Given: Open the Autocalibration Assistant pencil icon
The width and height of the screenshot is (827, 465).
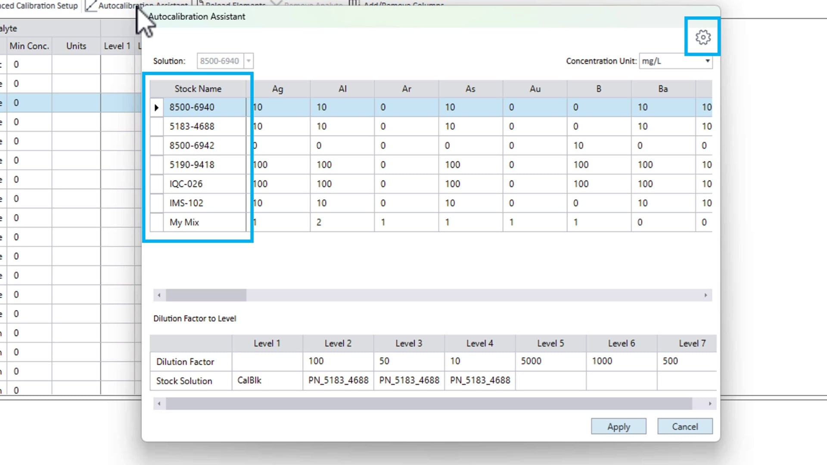Looking at the screenshot, I should (x=91, y=5).
